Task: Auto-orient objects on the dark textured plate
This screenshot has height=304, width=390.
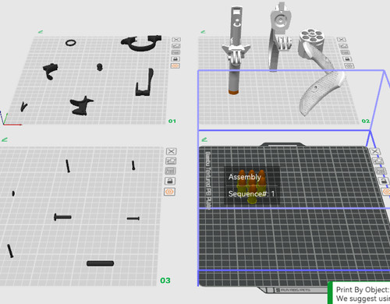Action: tap(378, 161)
